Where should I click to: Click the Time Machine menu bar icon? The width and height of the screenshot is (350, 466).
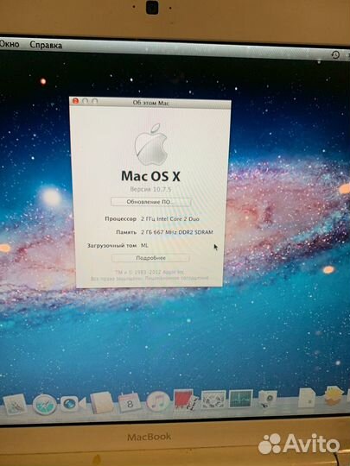(x=335, y=54)
